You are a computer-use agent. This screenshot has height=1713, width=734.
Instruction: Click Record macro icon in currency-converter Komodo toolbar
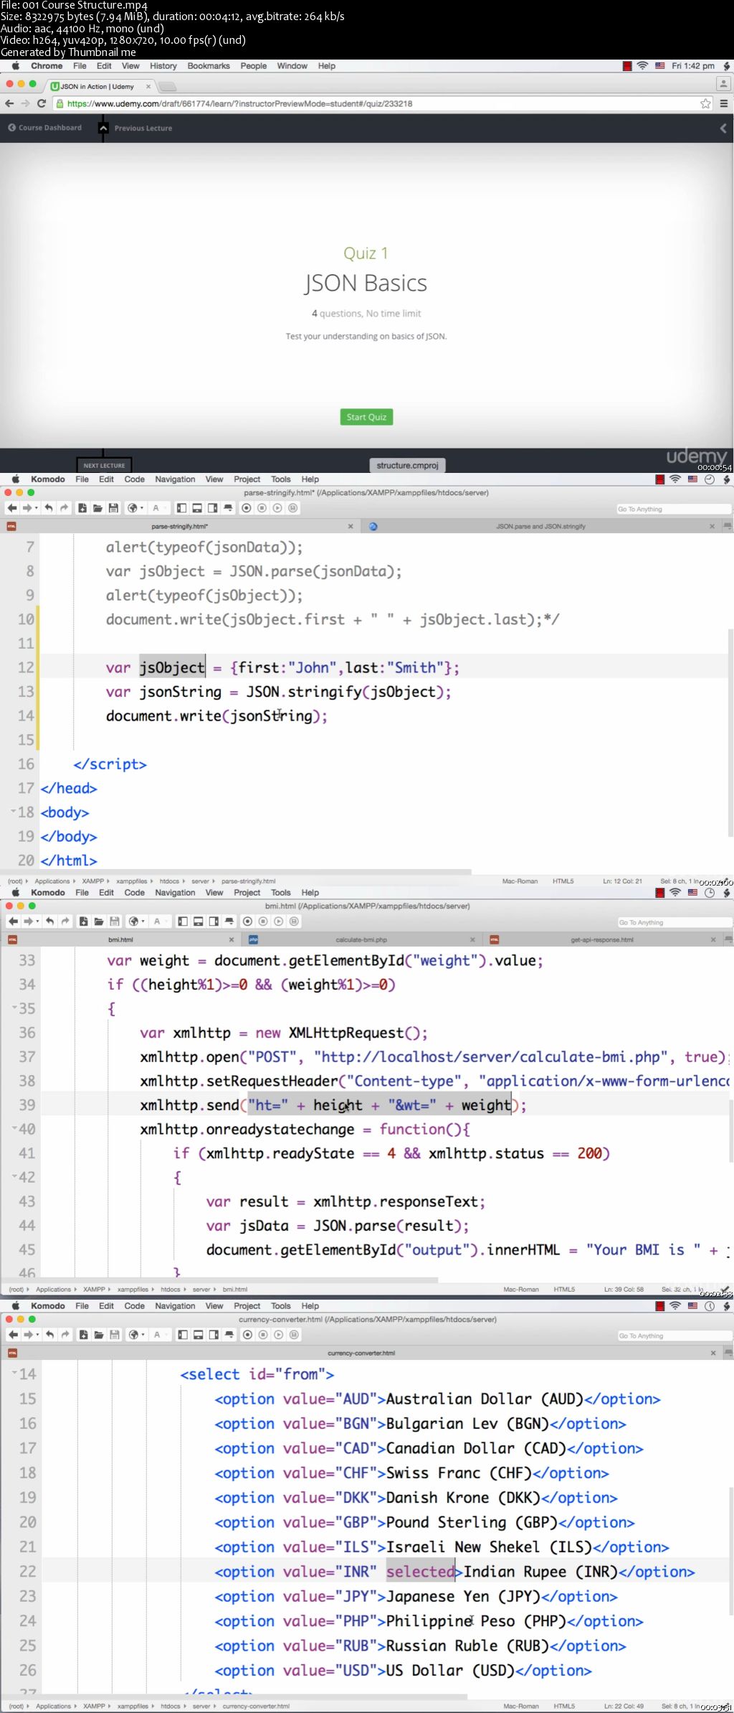pyautogui.click(x=248, y=1335)
